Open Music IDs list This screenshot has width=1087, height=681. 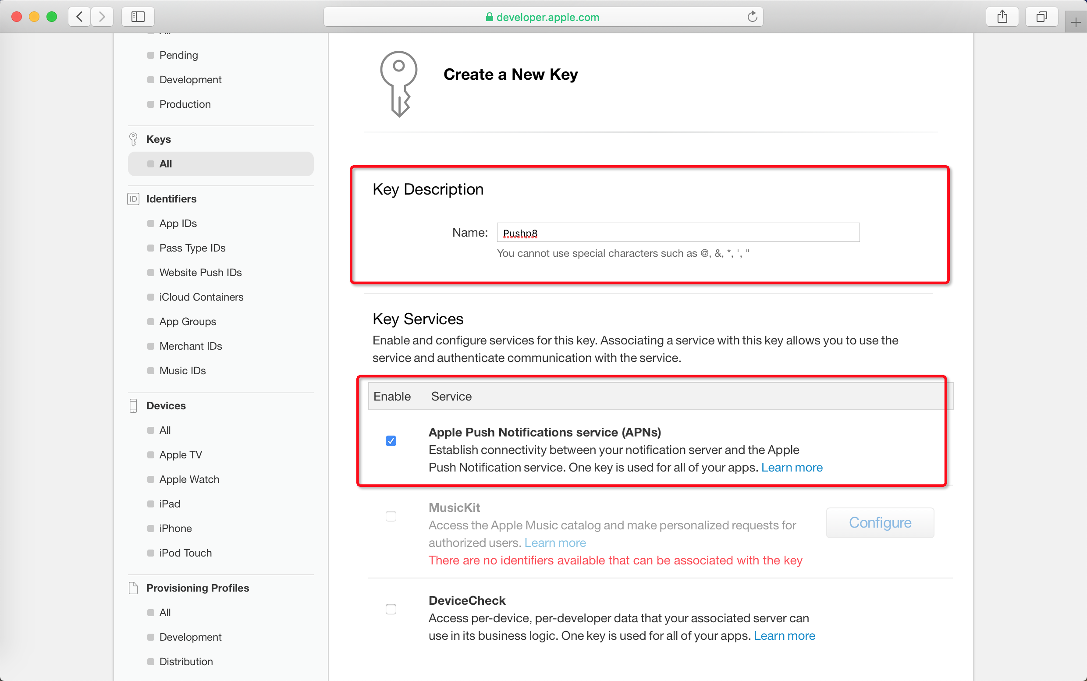(x=182, y=371)
